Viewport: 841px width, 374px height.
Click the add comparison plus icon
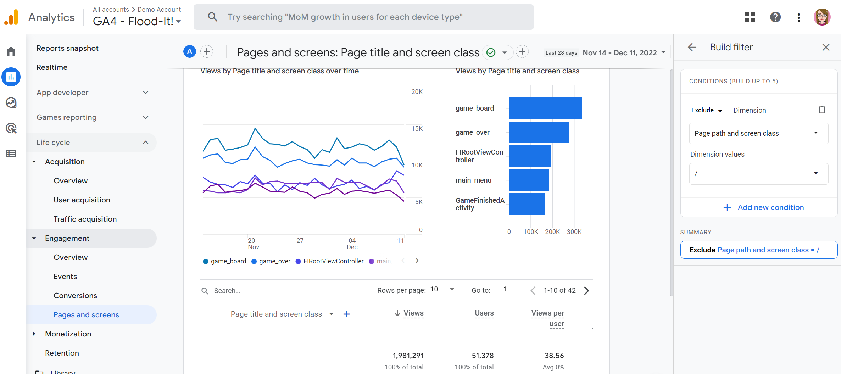(x=207, y=52)
